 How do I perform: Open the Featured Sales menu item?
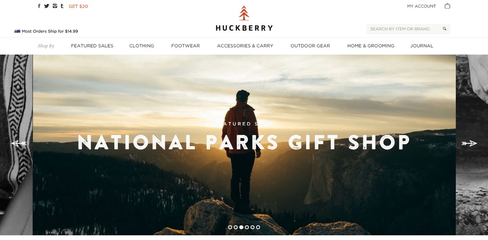click(x=92, y=46)
